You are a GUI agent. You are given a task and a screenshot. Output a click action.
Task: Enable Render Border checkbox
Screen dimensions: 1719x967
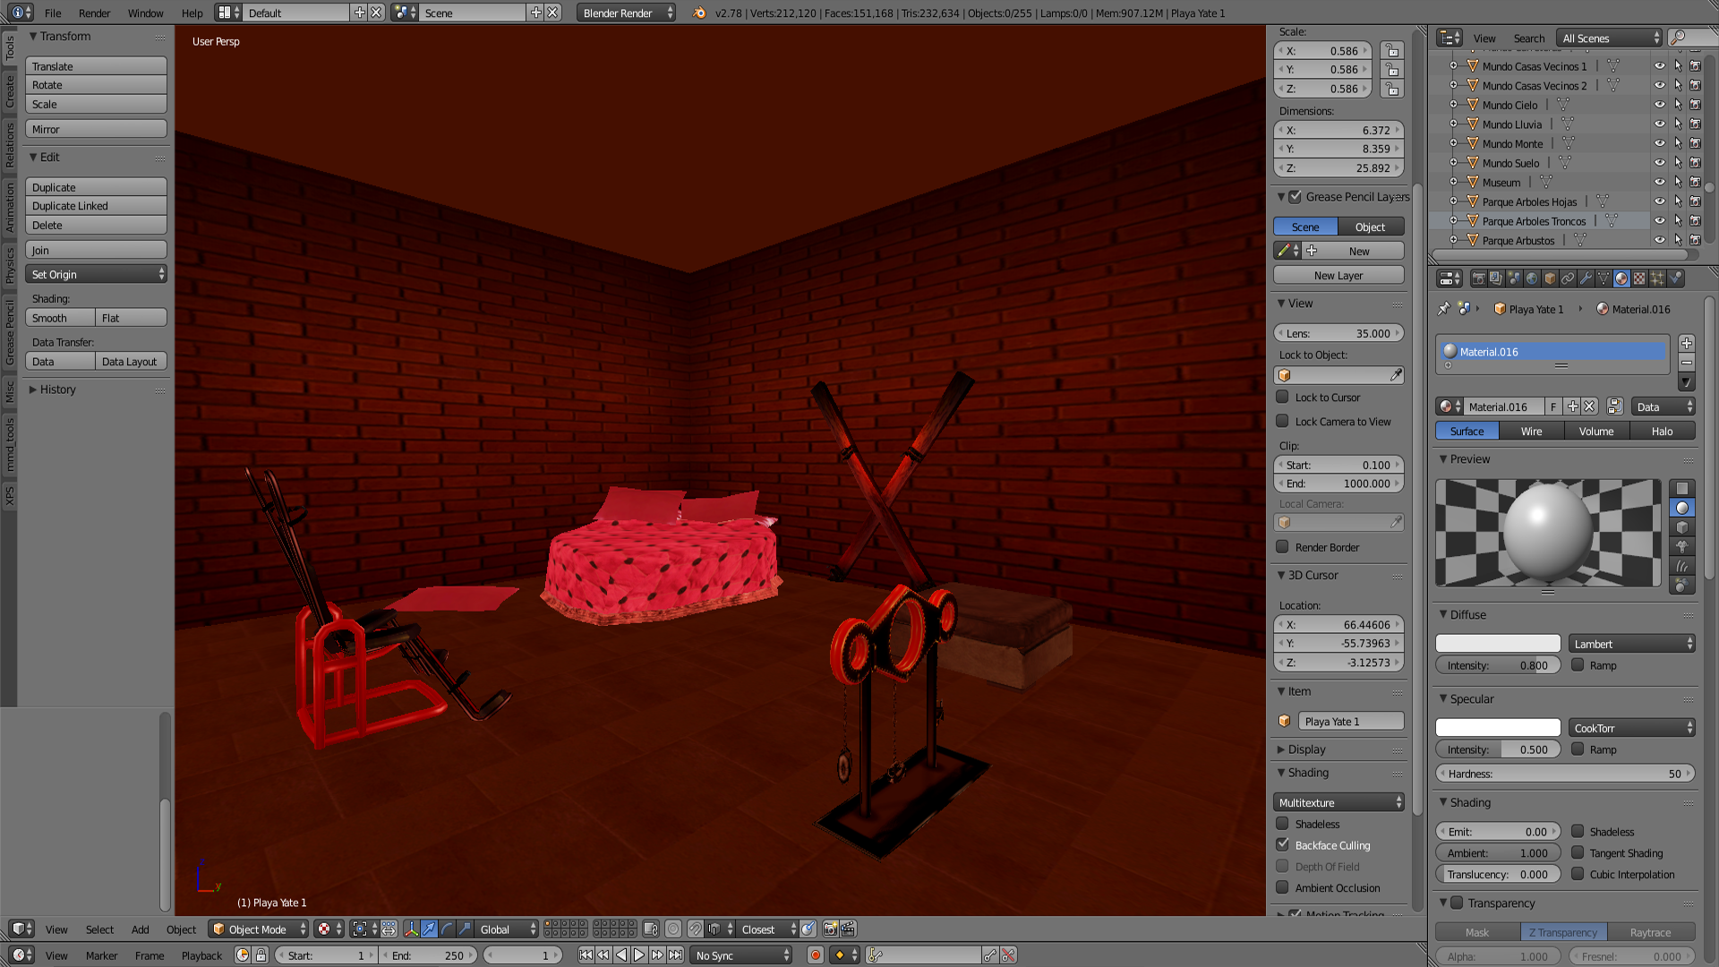click(1283, 547)
